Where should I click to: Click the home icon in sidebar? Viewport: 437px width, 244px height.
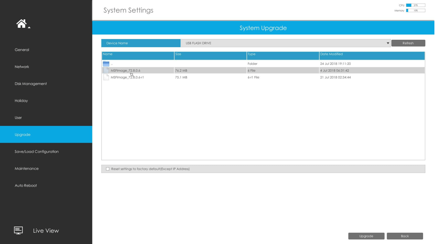(x=21, y=24)
